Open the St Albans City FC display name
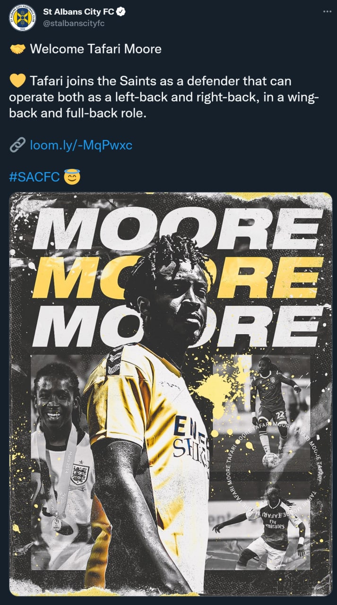The height and width of the screenshot is (605, 337). 78,12
